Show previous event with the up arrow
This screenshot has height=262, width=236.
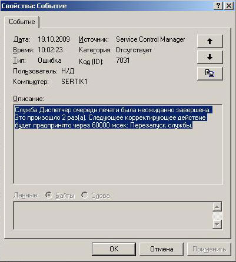210,41
